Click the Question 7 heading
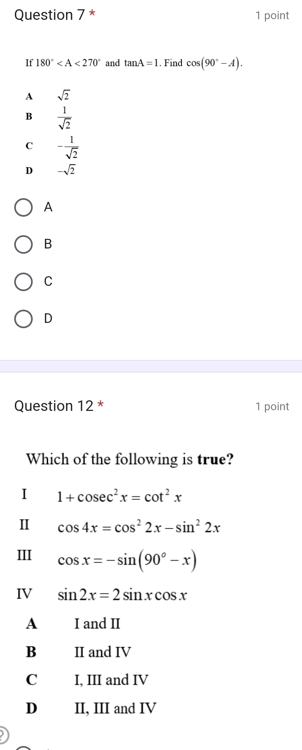302x750 pixels. coord(49,15)
